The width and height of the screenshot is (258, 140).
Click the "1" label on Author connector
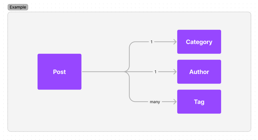pos(155,72)
